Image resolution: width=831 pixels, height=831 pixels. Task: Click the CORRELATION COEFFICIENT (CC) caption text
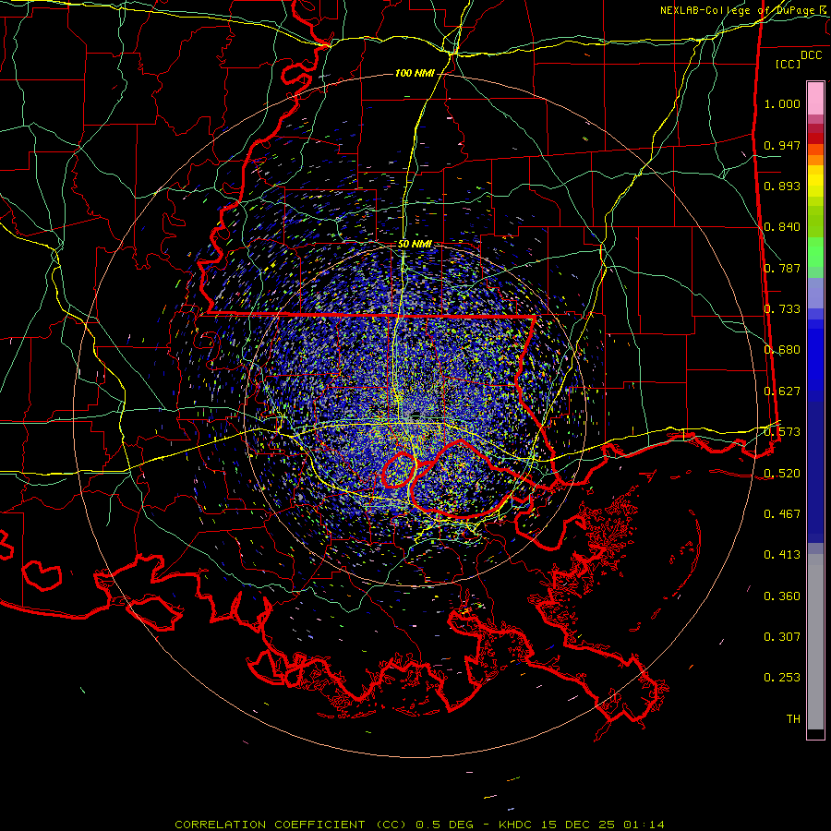pos(291,825)
